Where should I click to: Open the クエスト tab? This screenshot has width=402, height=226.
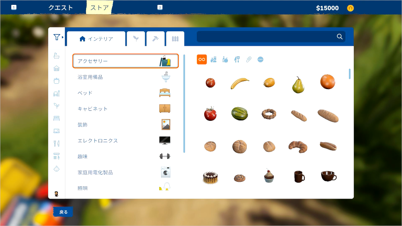(x=61, y=8)
